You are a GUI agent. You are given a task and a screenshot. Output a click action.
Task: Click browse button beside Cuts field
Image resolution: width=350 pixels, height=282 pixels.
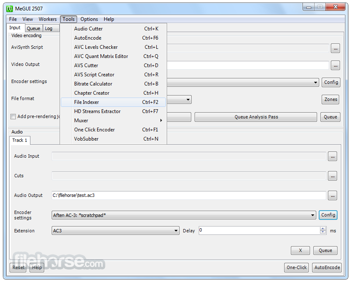(x=332, y=176)
